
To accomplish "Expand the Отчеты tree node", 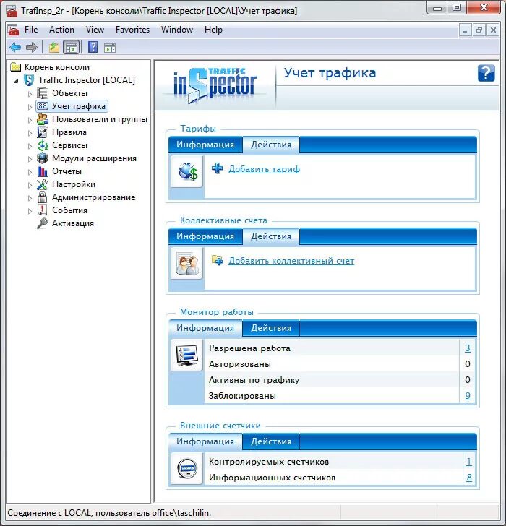I will (30, 172).
